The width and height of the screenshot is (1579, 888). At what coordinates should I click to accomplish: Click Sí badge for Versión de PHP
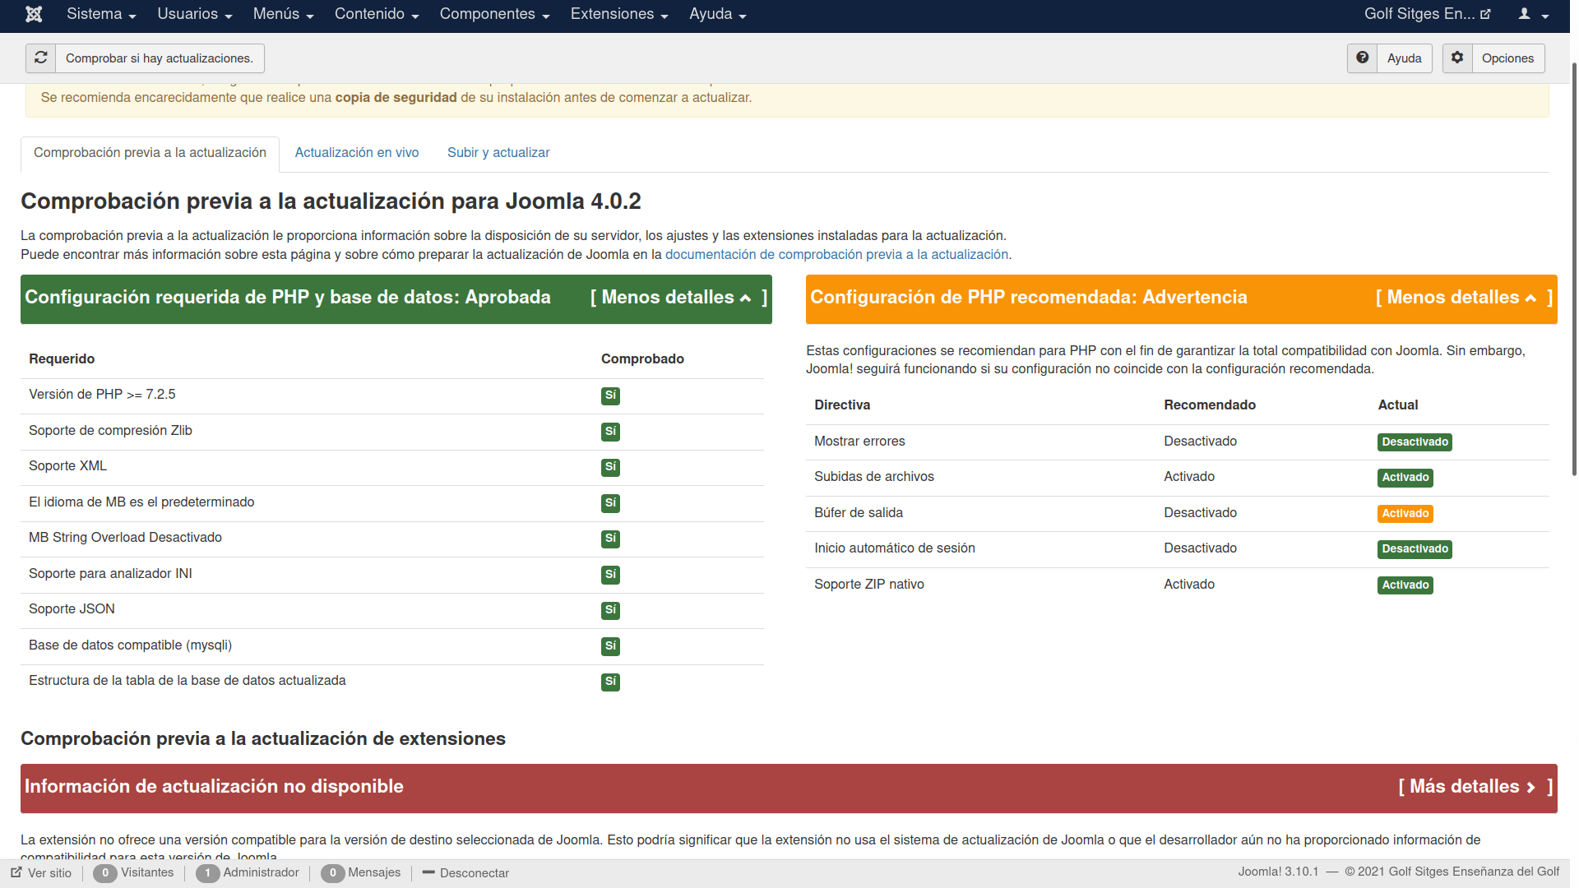click(x=610, y=395)
